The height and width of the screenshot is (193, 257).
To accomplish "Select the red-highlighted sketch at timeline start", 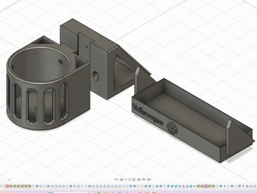I will coord(7,186).
